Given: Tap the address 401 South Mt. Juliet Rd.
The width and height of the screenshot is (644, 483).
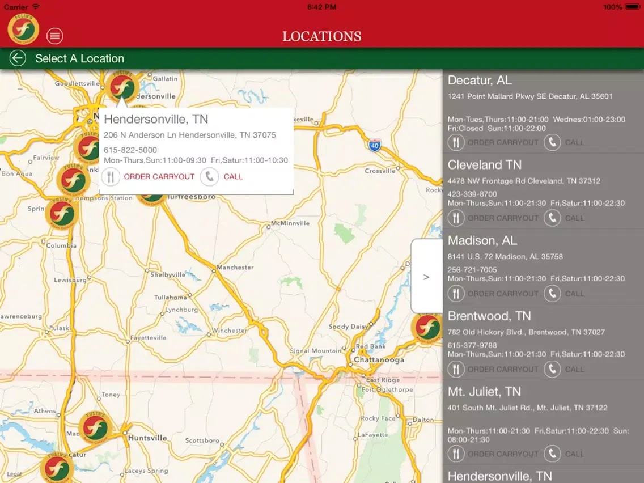Looking at the screenshot, I should [x=527, y=408].
